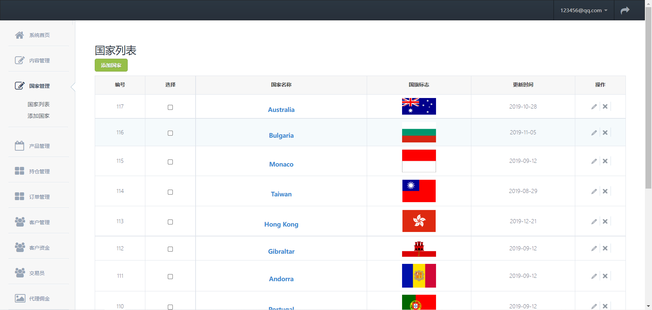The width and height of the screenshot is (652, 310).
Task: Tick the Monaco row checkbox
Action: [170, 162]
